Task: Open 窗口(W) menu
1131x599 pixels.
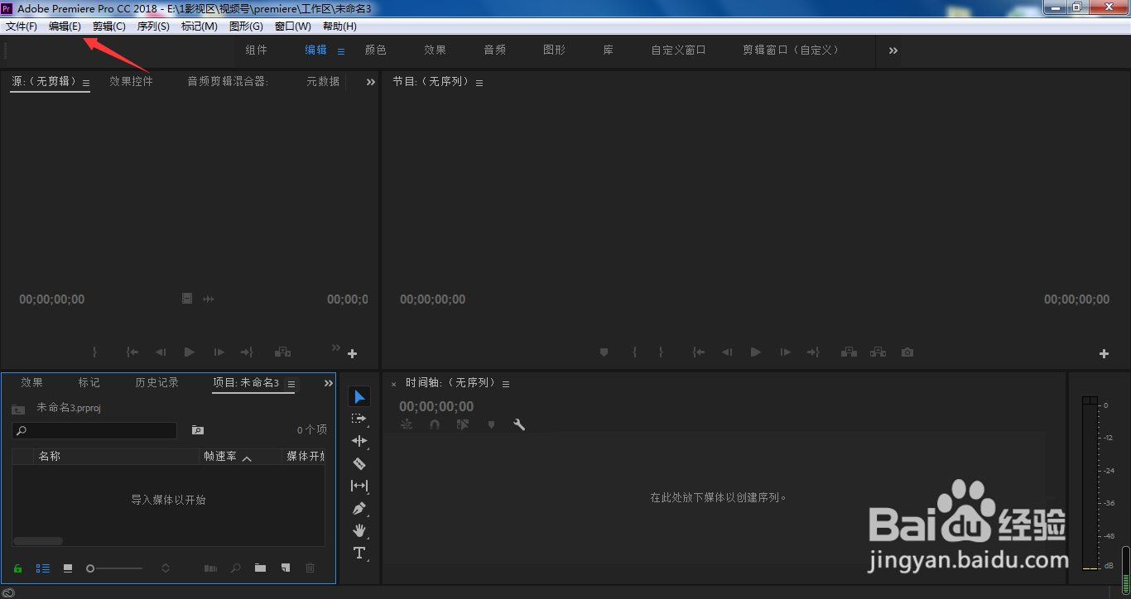Action: (293, 26)
